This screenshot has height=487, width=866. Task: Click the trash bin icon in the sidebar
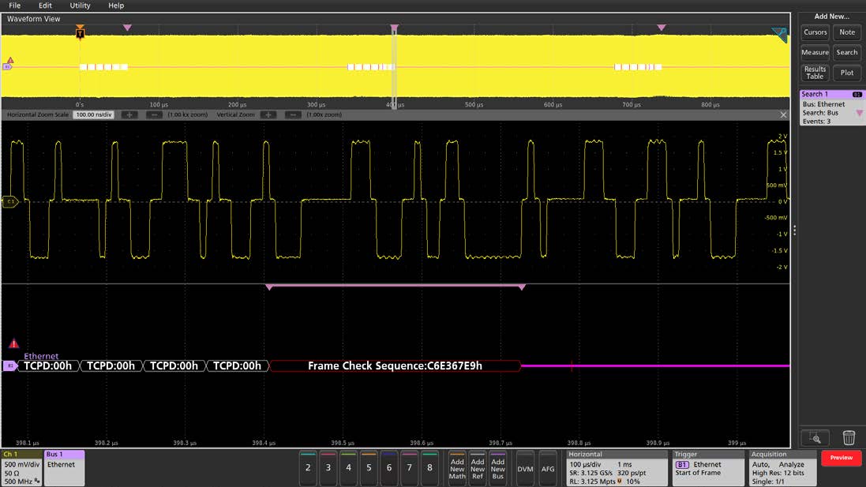pos(849,439)
